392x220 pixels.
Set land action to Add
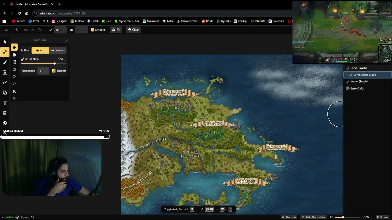(40, 50)
